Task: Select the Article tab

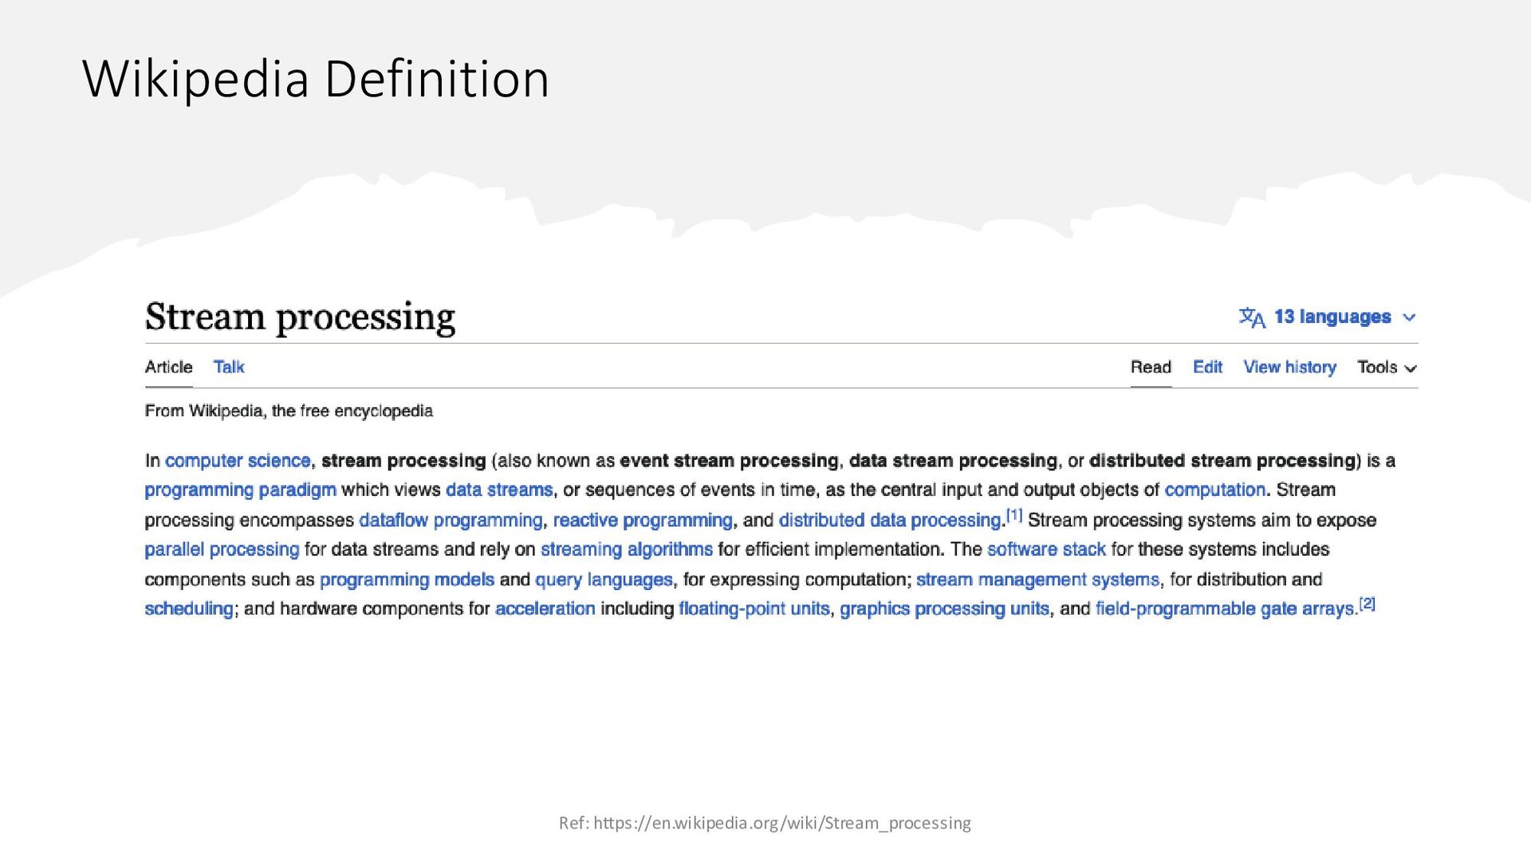Action: (168, 367)
